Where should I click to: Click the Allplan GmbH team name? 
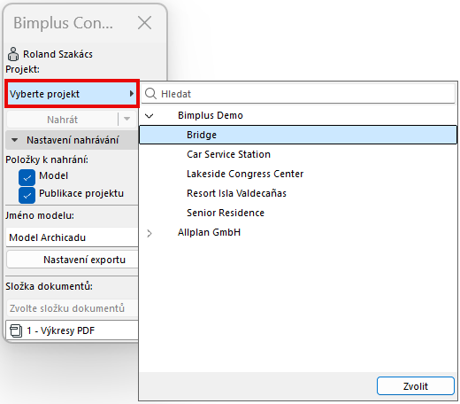coord(209,232)
